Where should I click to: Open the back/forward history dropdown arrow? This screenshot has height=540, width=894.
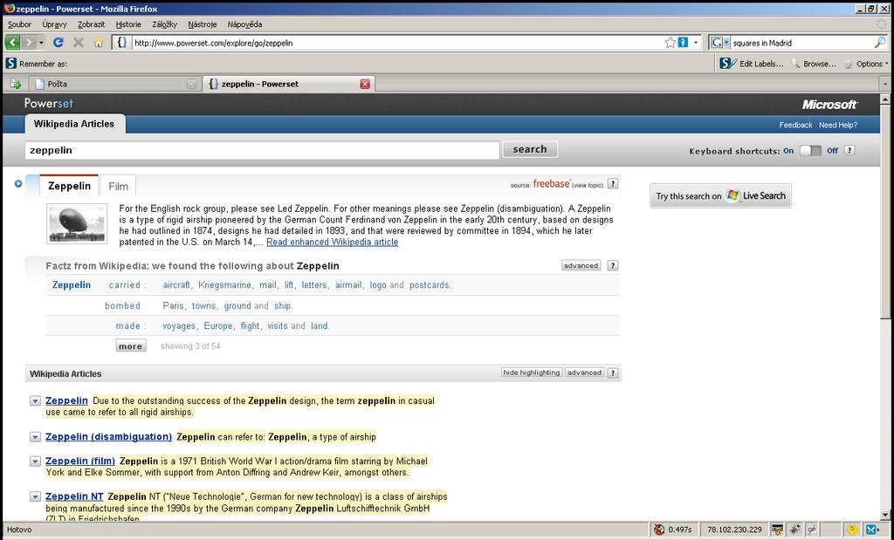coord(41,43)
